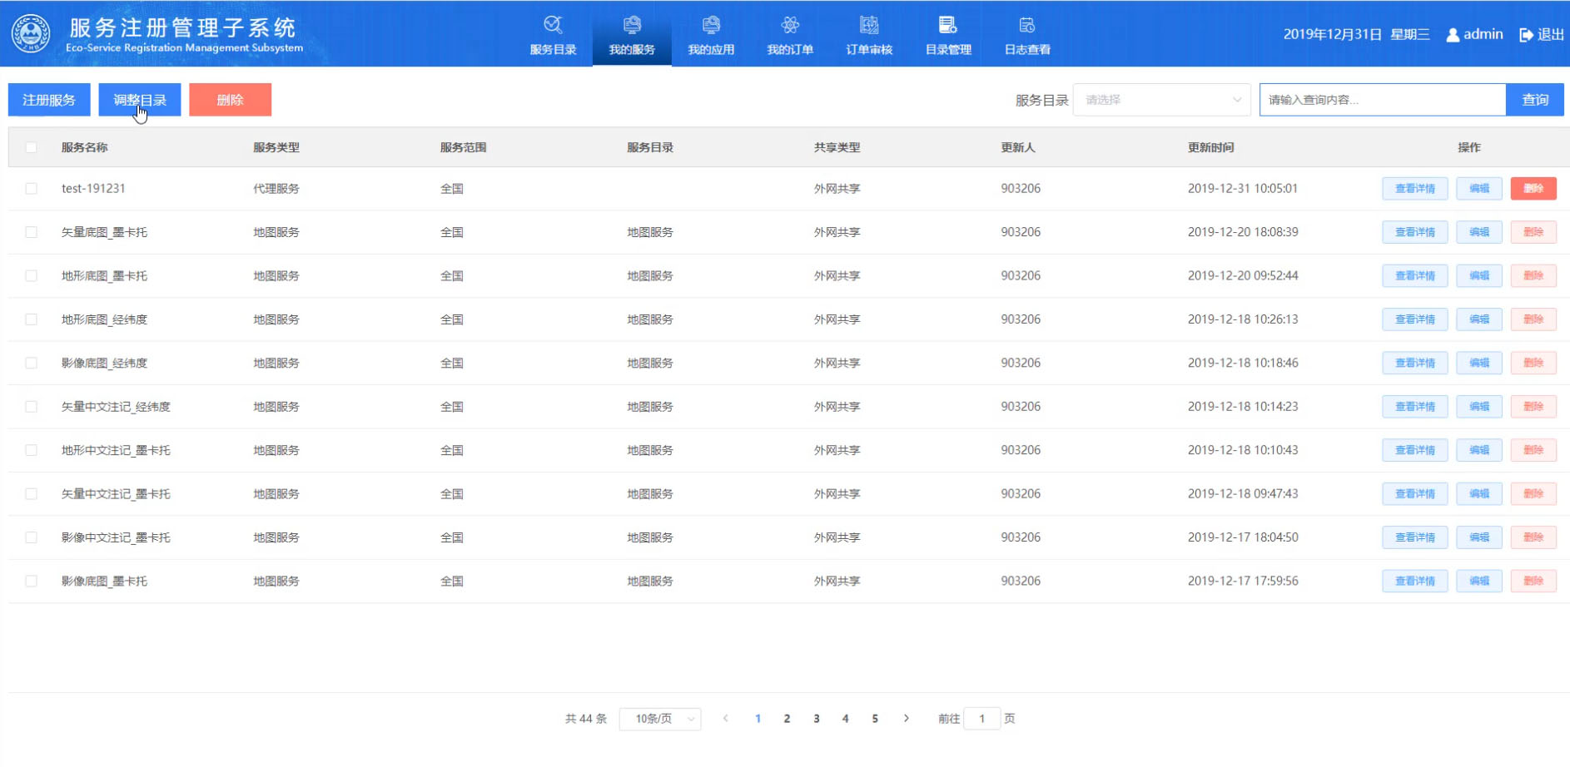The height and width of the screenshot is (767, 1570).
Task: Check the 矢量中文注记_墨卡托 row checkbox
Action: click(31, 494)
